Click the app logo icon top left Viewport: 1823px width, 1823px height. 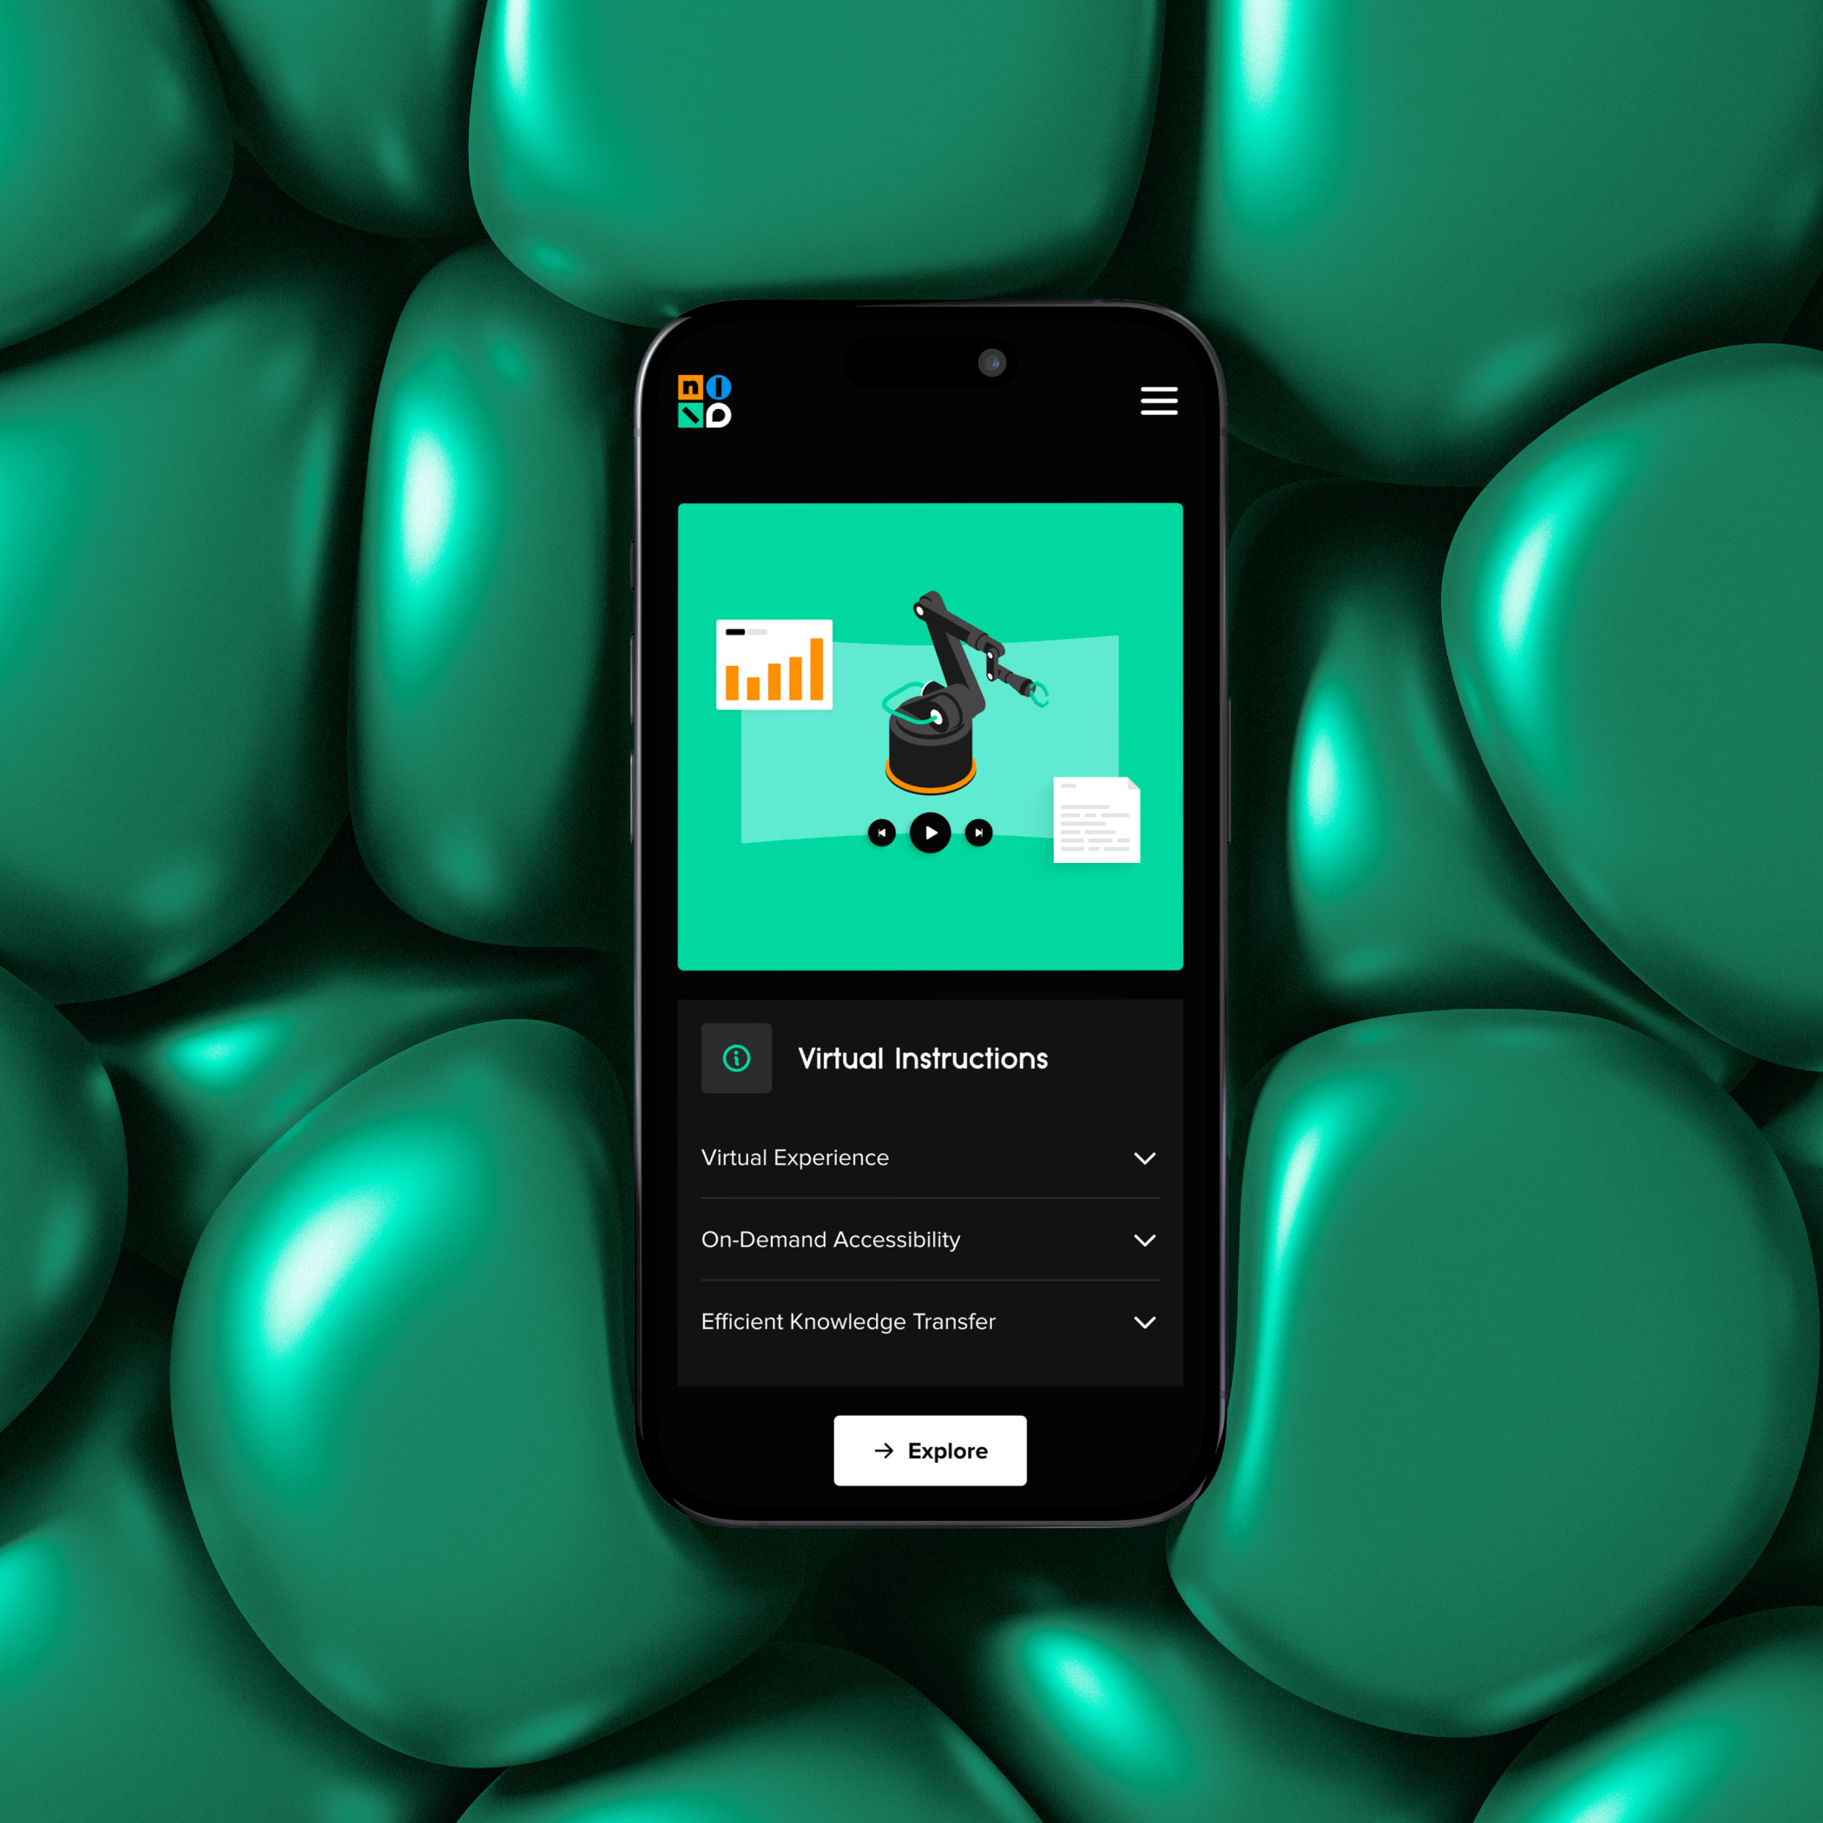(x=714, y=404)
